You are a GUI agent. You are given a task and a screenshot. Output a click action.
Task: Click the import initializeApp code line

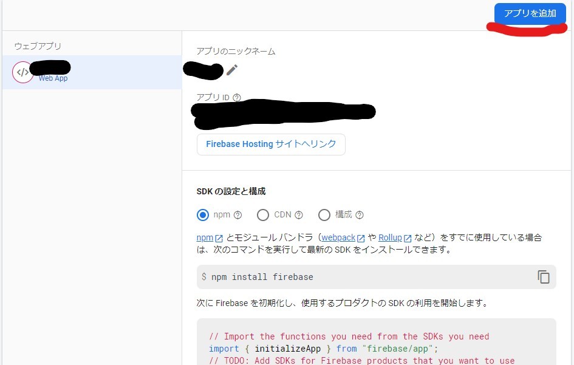(x=323, y=349)
